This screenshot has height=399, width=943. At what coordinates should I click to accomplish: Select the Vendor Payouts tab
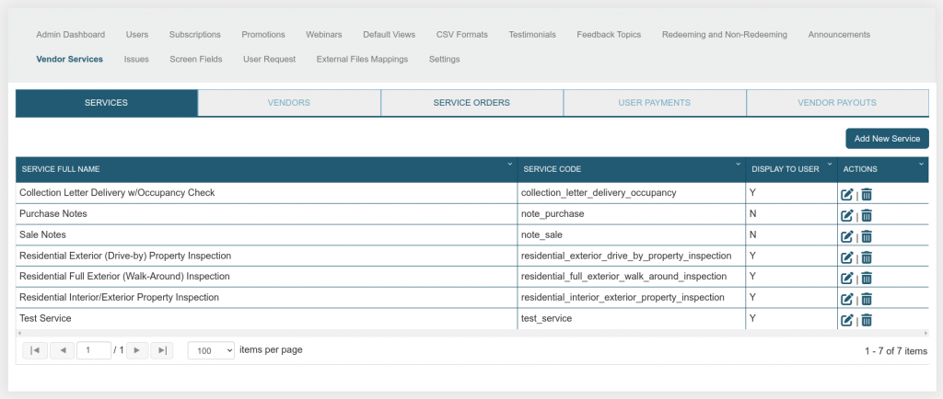[x=837, y=103]
